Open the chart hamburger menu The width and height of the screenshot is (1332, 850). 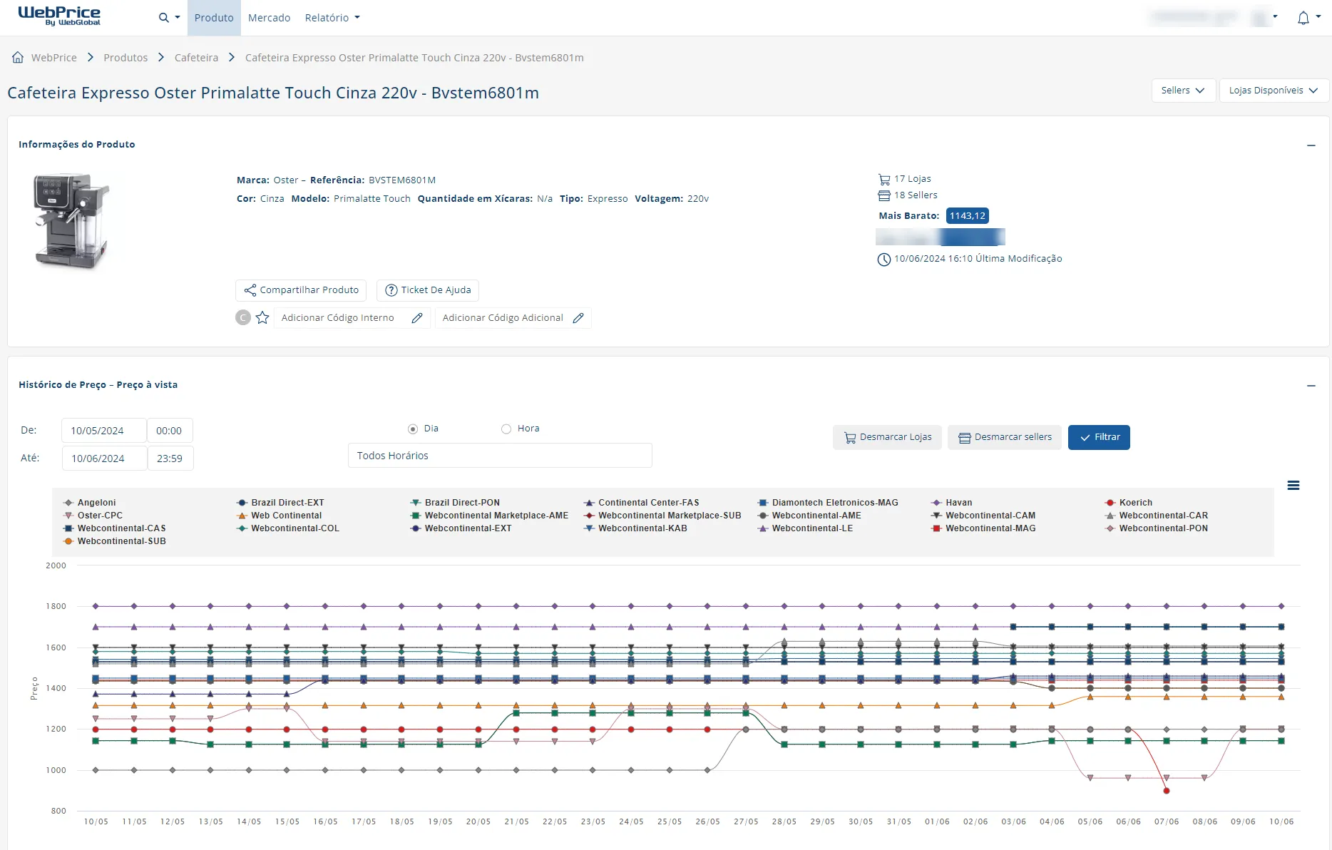pyautogui.click(x=1293, y=486)
